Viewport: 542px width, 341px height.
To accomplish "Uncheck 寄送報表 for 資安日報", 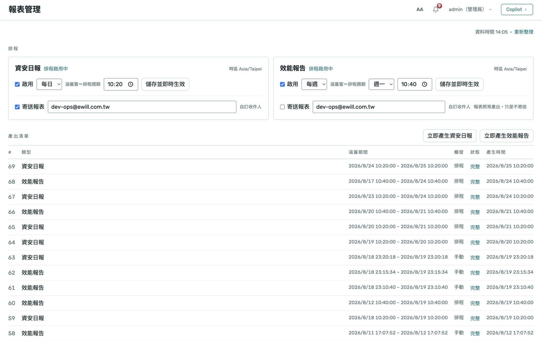I will point(17,107).
